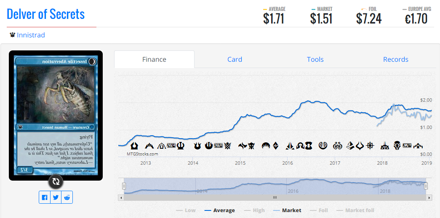Share on Twitter
This screenshot has height=218, width=440.
pos(56,197)
